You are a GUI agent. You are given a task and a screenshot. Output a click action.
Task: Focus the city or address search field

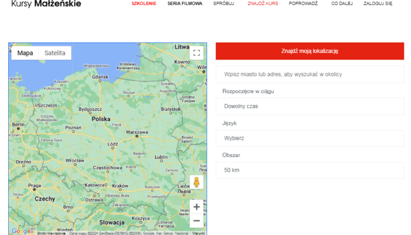click(310, 74)
